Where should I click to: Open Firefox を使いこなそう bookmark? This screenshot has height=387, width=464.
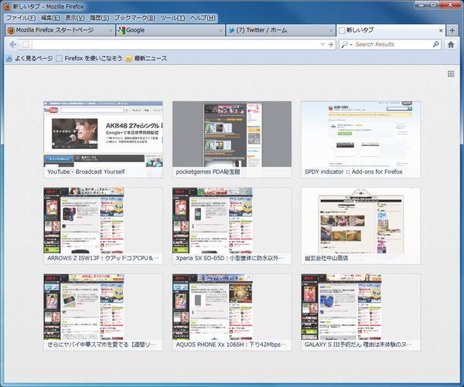[89, 59]
